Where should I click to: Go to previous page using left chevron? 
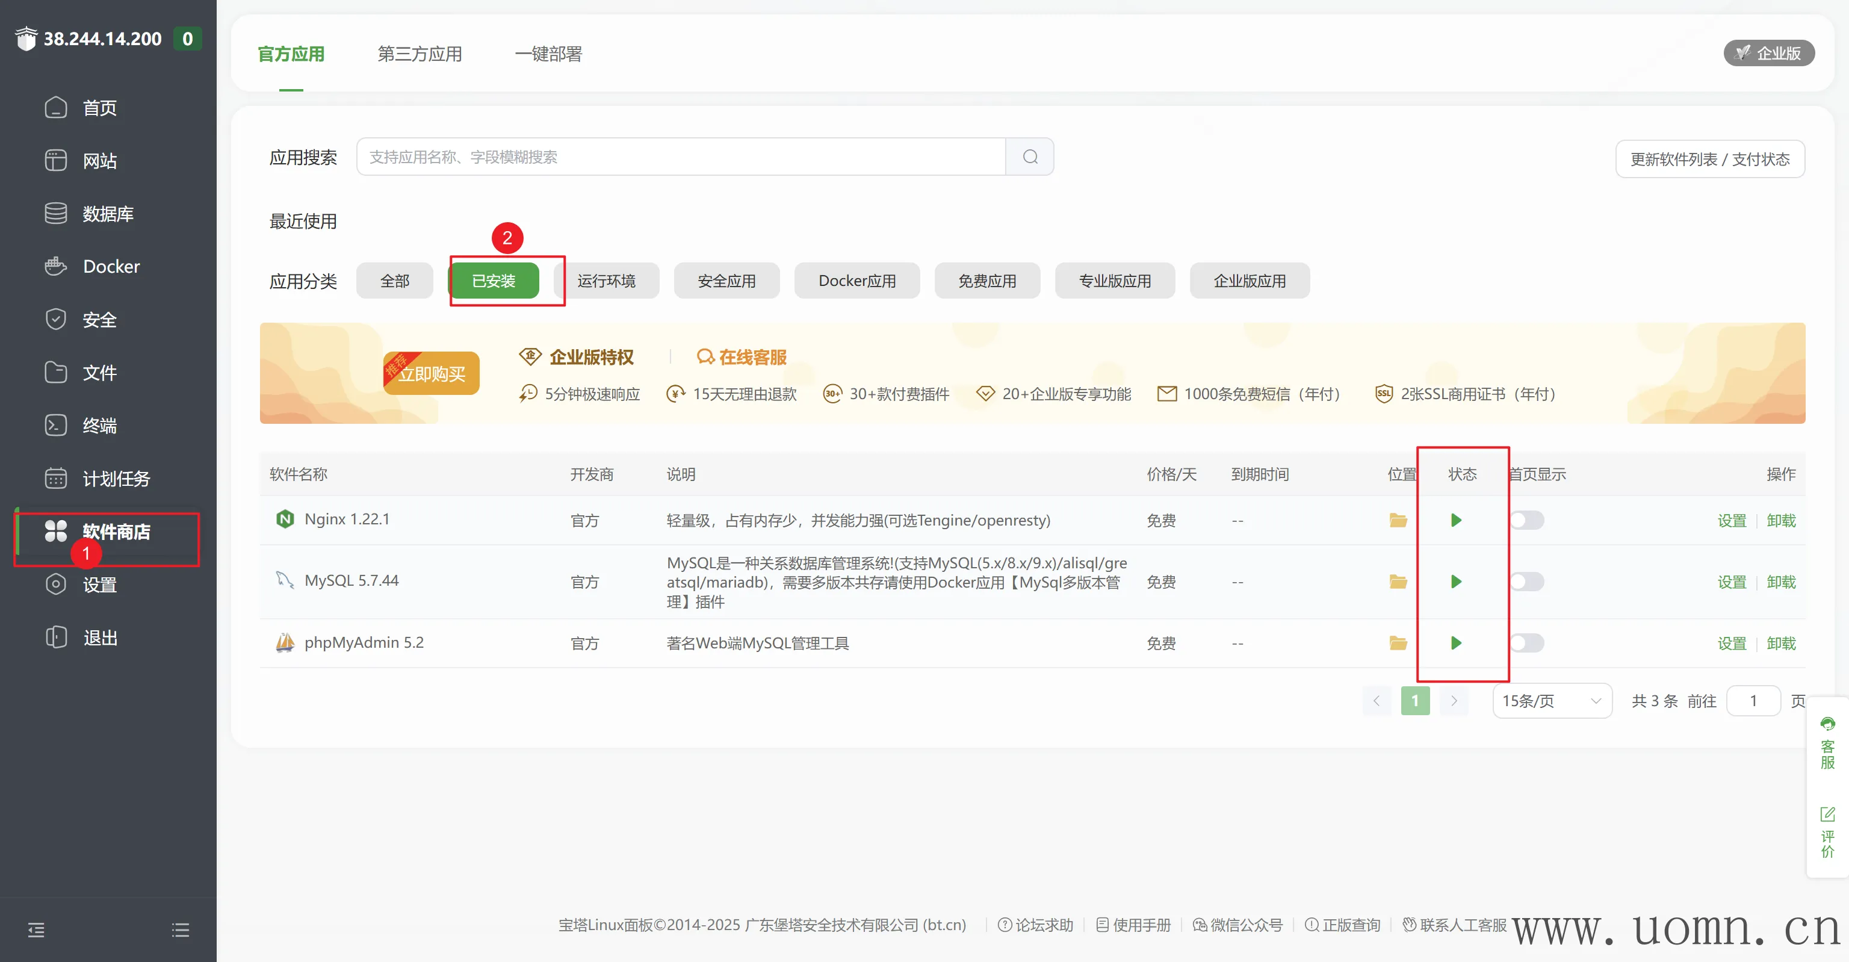tap(1376, 701)
